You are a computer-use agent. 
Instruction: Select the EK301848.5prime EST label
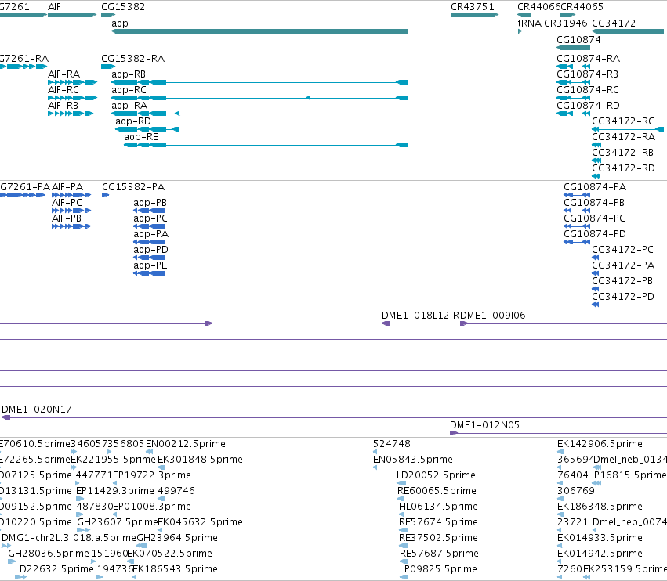[201, 460]
